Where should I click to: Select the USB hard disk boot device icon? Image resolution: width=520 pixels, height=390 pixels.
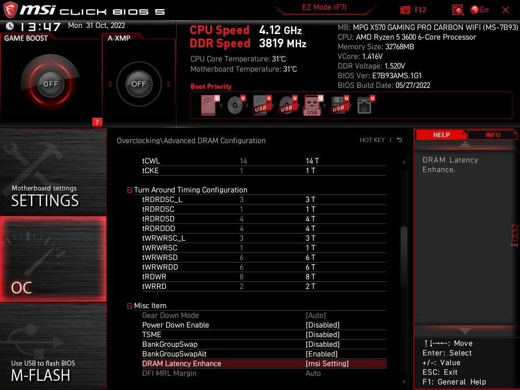pos(262,105)
